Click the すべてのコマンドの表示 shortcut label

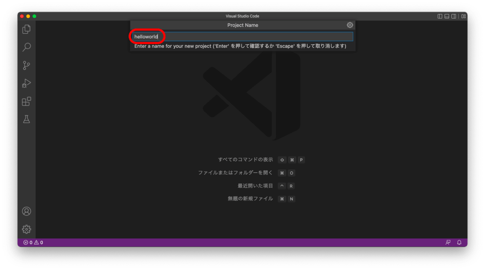point(246,160)
